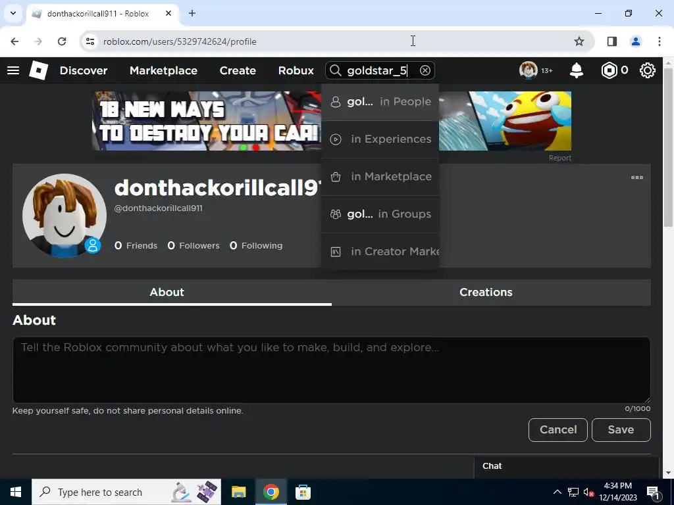Open the Robux page link
The height and width of the screenshot is (505, 674).
(x=296, y=70)
